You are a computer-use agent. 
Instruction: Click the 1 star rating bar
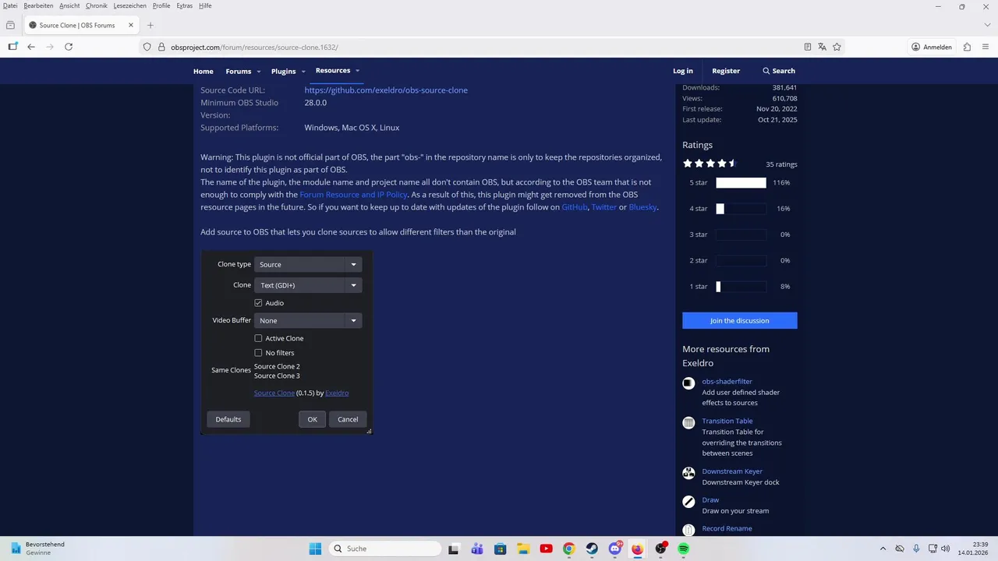point(741,287)
